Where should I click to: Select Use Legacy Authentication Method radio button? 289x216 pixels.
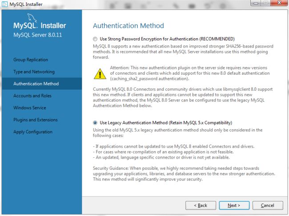tap(95, 123)
